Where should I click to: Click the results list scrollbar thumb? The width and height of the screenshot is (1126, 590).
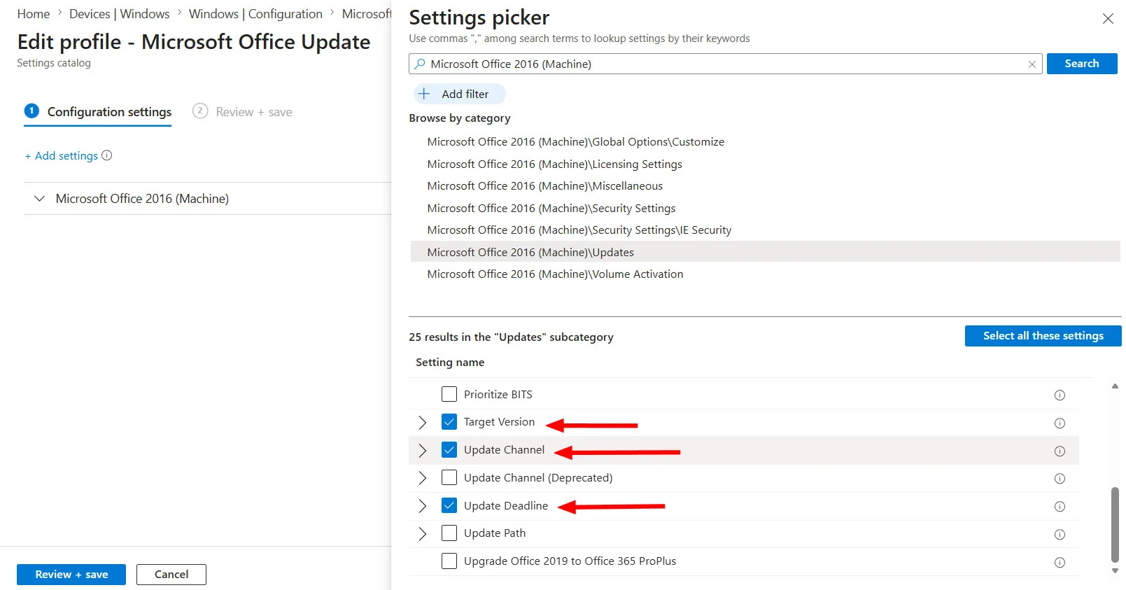[1115, 525]
